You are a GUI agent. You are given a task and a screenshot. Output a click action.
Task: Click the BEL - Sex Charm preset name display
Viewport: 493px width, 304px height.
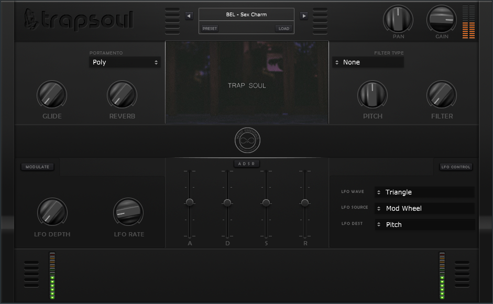pos(246,15)
